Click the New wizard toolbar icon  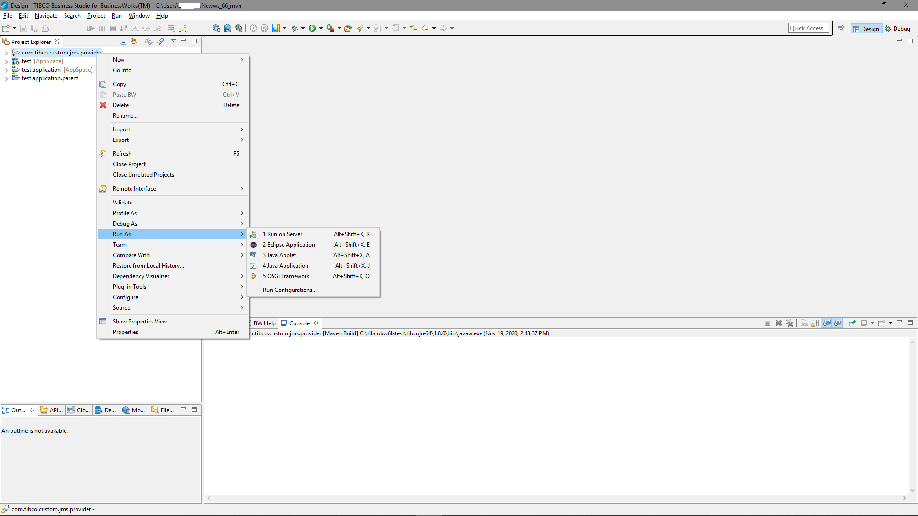point(6,28)
